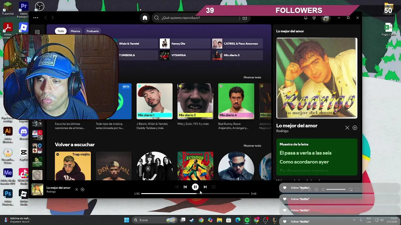Enter fullscreen via the player's corner icon

click(x=357, y=189)
